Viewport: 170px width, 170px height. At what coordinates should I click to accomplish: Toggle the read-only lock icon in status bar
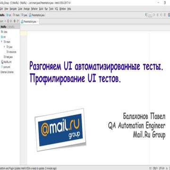pos(166,169)
